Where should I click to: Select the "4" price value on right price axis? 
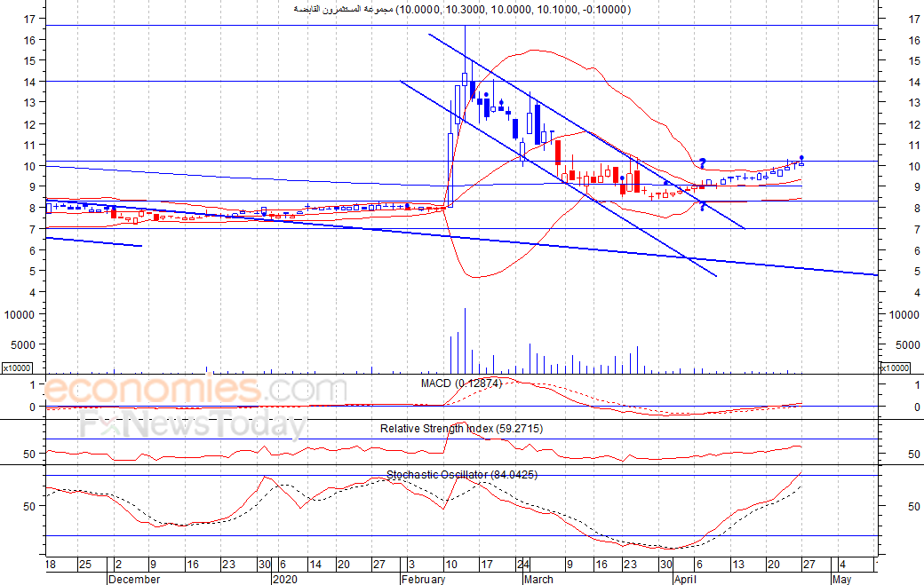916,293
